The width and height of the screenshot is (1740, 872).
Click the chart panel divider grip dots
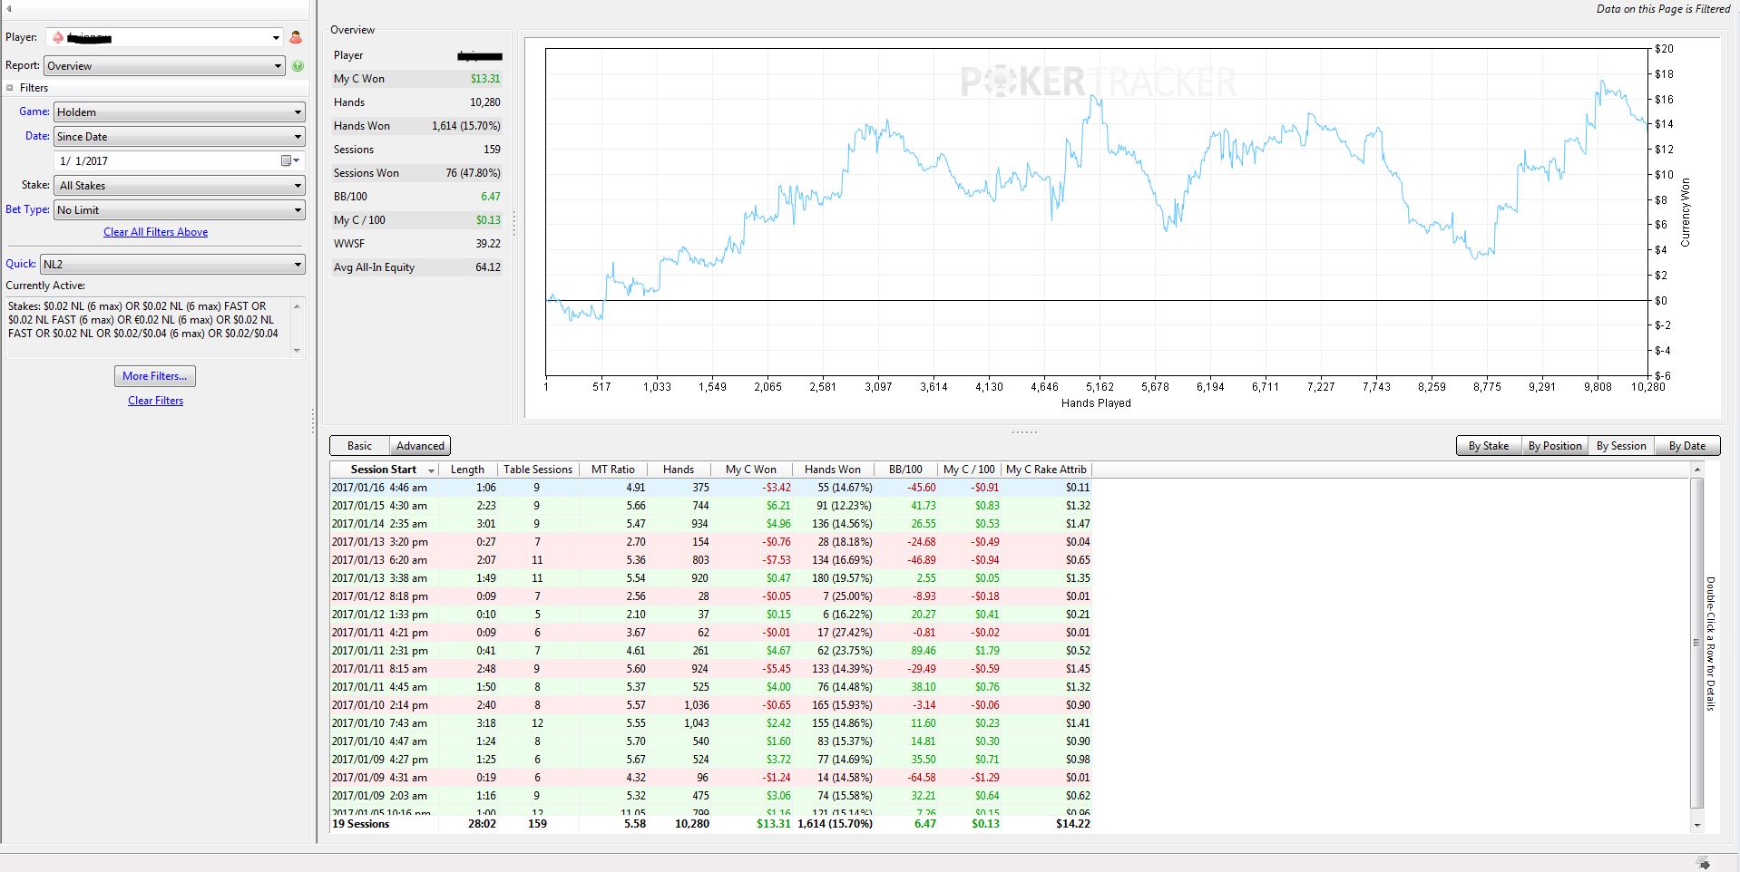1024,432
